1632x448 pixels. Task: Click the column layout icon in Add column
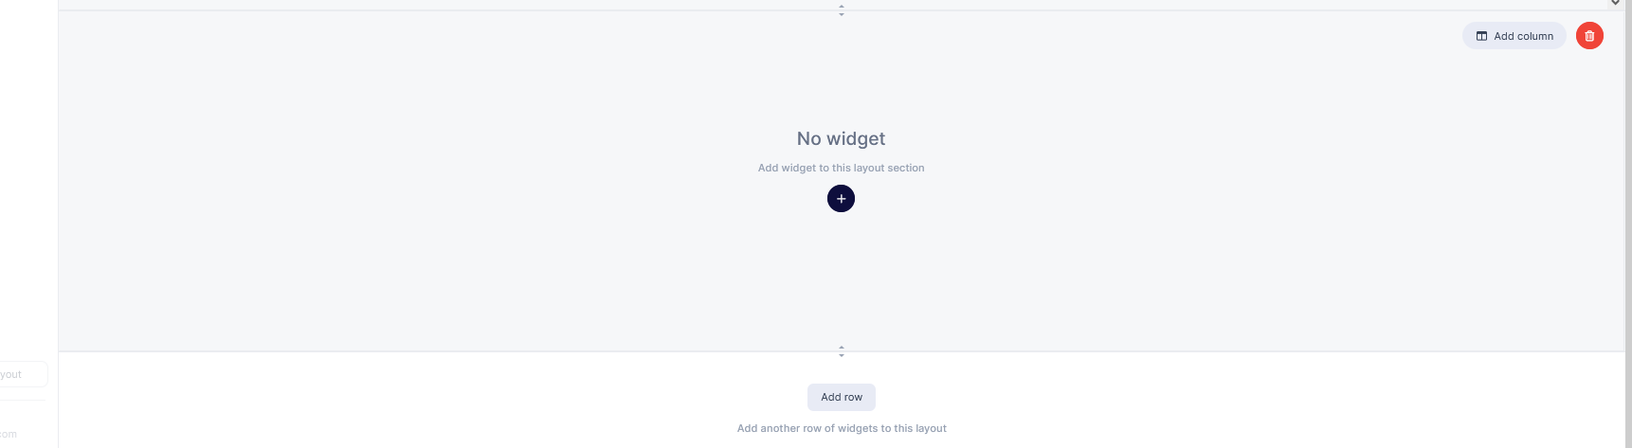[1481, 36]
